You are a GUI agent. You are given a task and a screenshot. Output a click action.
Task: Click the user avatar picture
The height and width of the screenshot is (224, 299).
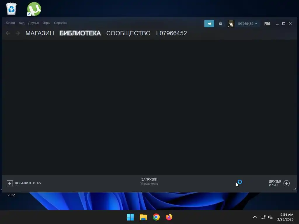pos(231,24)
